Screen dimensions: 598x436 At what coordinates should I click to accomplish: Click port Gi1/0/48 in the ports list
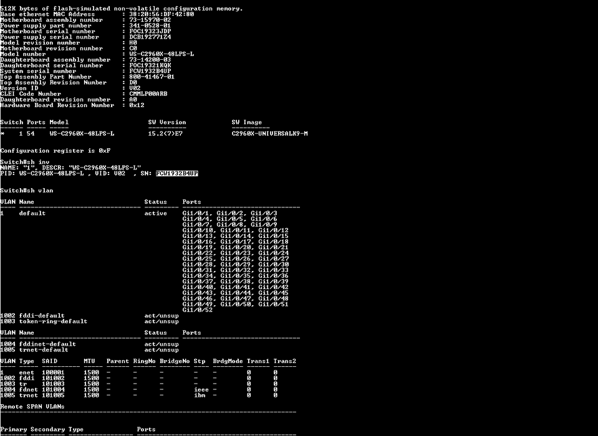pos(274,298)
